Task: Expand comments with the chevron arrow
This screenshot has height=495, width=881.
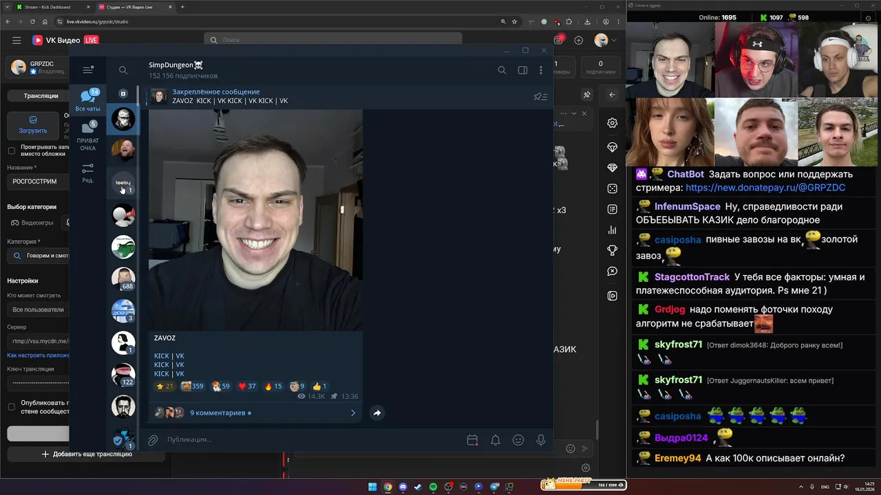Action: click(353, 413)
